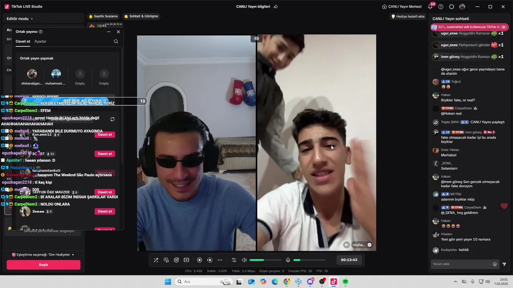Open Spotify from the taskbar
513x288 pixels.
click(345, 282)
